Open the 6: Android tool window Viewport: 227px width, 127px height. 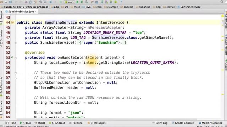[x=57, y=123]
